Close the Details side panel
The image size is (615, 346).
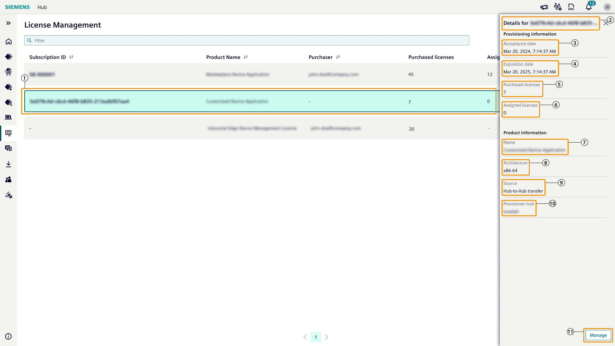[x=606, y=23]
